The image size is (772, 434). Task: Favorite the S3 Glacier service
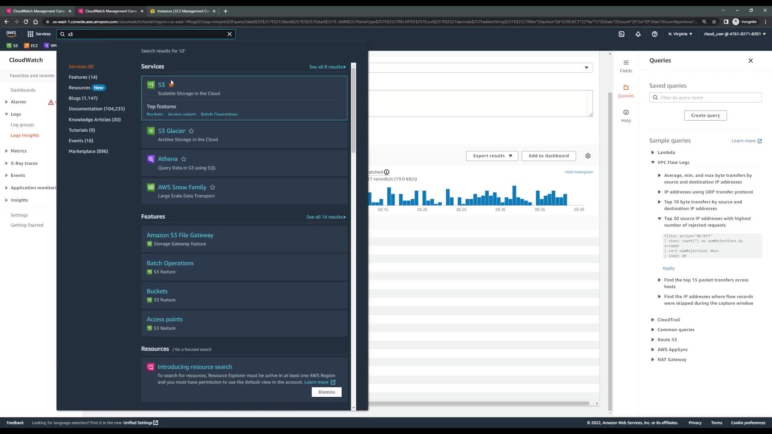click(191, 131)
